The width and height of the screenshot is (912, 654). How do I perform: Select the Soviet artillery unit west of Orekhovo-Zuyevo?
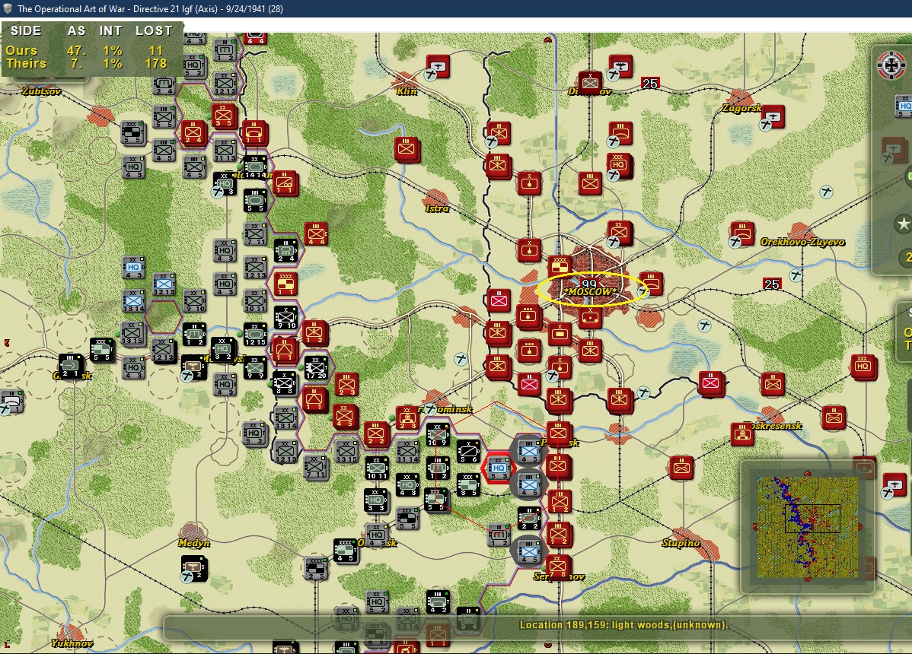coord(741,233)
